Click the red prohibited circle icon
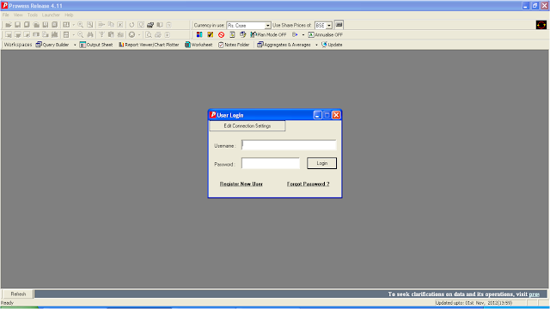 point(221,34)
